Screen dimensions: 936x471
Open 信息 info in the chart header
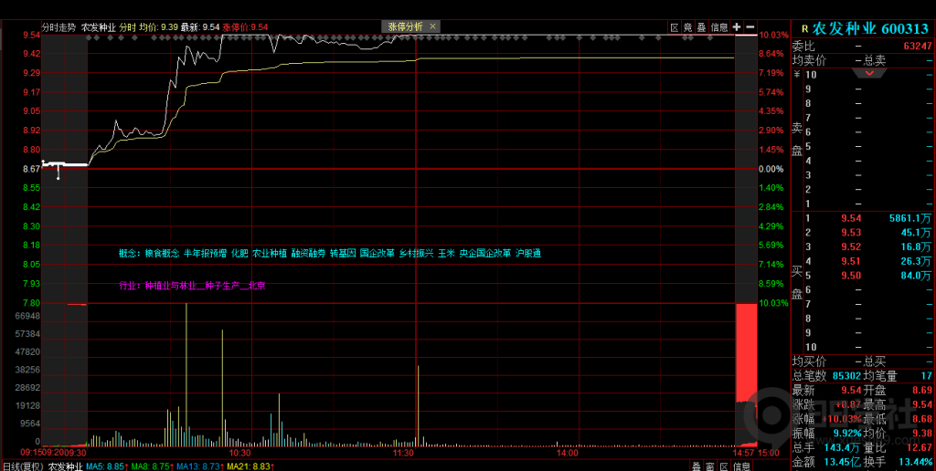tap(719, 27)
